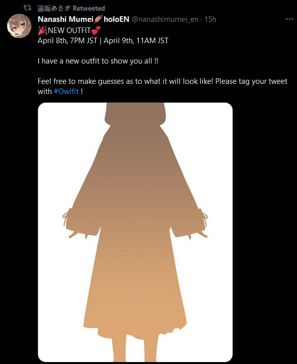Viewport: 297px width, 364px height.
Task: Click holoEN in the display name
Action: pos(116,19)
